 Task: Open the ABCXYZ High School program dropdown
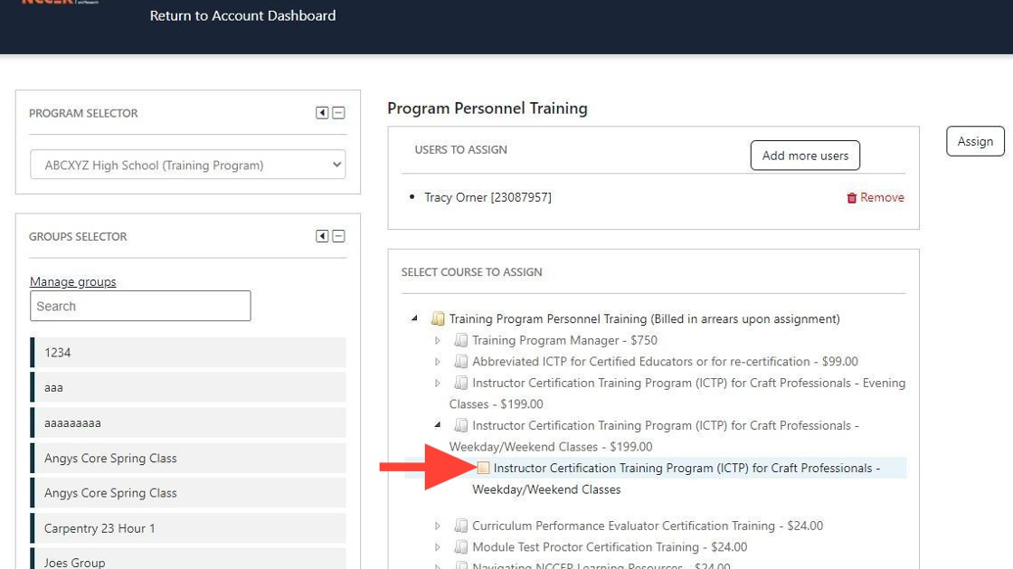(x=187, y=165)
